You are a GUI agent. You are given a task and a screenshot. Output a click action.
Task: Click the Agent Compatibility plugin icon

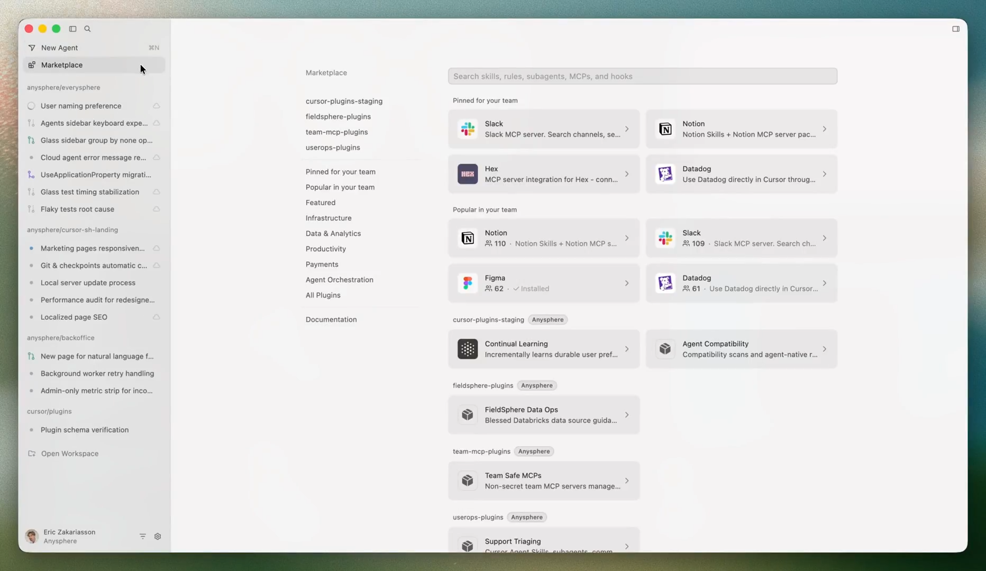[x=665, y=349]
